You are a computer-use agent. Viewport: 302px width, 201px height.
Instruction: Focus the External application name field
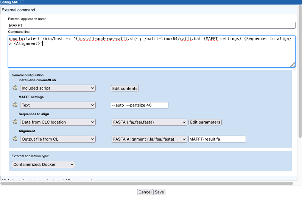click(x=151, y=25)
